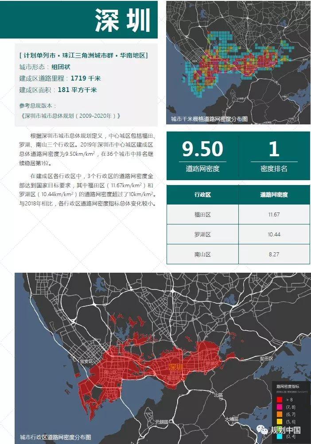This screenshot has width=311, height=444.
Task: Click the 密度排名 label
Action: [274, 169]
